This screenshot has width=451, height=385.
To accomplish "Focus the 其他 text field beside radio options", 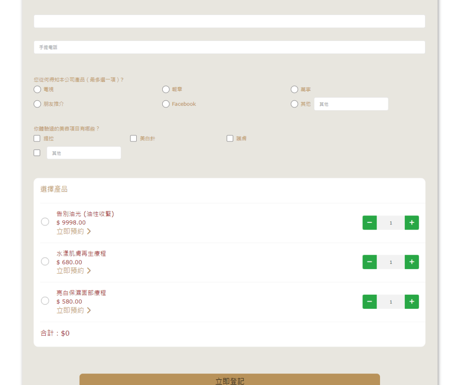I will point(351,104).
